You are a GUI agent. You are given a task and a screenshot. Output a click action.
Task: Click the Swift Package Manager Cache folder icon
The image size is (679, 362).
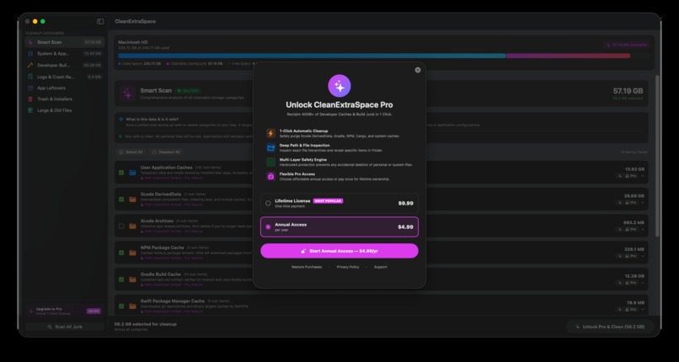coord(132,306)
